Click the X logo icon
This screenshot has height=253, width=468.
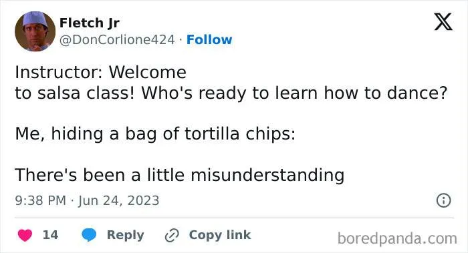(443, 22)
